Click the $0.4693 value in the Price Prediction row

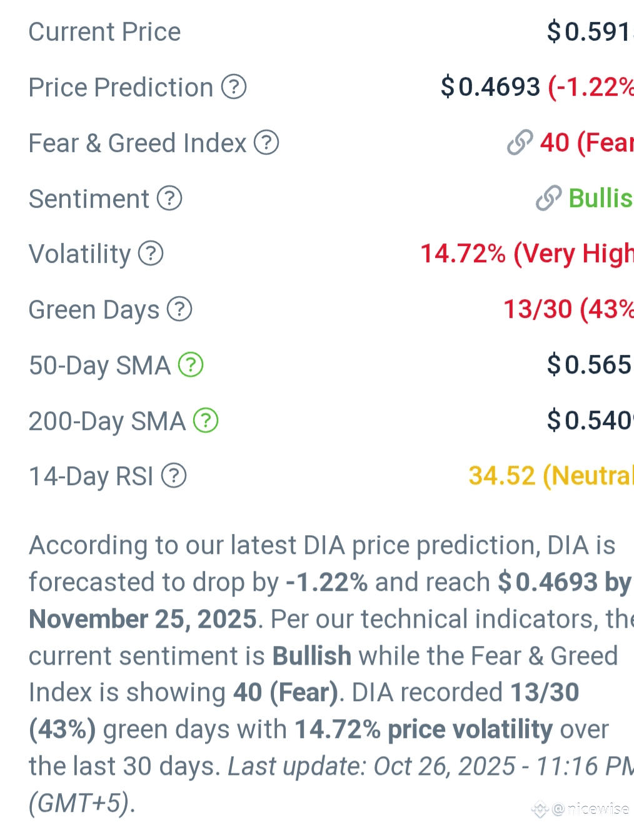[490, 87]
